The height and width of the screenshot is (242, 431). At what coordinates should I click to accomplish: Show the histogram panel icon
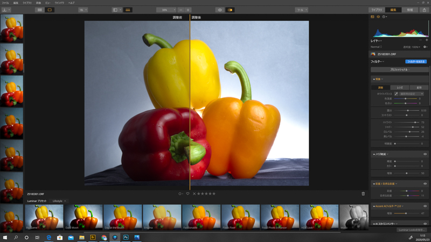tap(372, 17)
